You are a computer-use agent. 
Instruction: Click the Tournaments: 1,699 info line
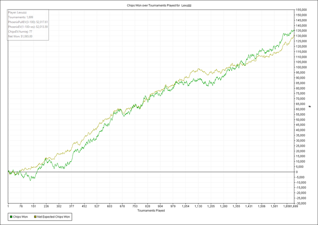click(20, 17)
